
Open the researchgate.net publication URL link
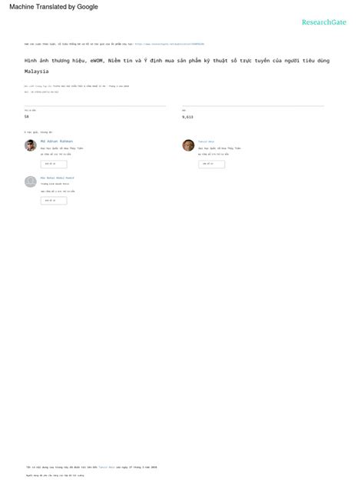(x=169, y=44)
